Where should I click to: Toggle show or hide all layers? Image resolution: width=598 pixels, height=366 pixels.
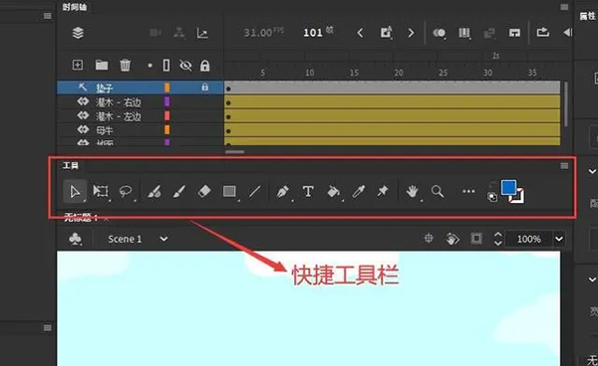click(x=185, y=66)
